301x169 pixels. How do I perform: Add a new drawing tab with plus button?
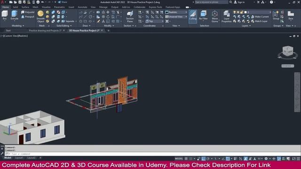pyautogui.click(x=108, y=31)
